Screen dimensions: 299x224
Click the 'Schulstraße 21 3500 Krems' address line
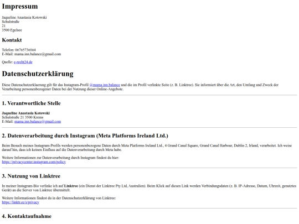tap(23, 117)
